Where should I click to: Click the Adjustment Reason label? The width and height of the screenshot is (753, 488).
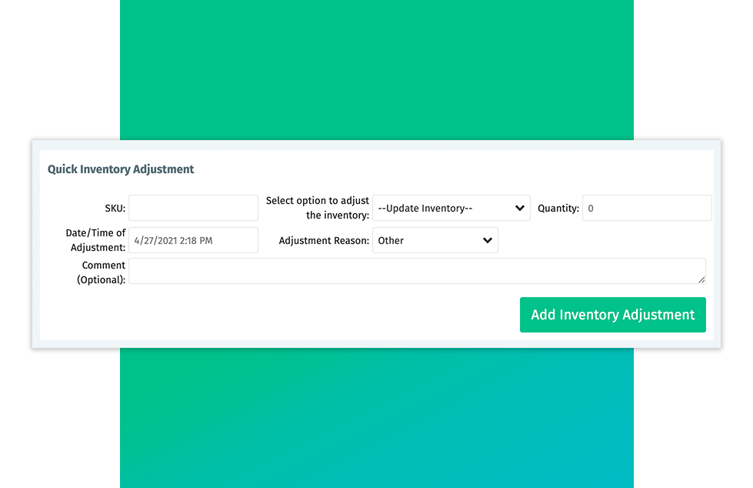click(x=324, y=240)
